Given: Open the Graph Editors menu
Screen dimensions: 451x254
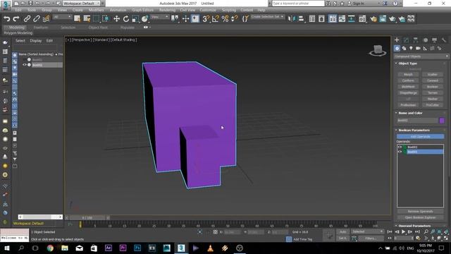Looking at the screenshot, I should tap(142, 10).
